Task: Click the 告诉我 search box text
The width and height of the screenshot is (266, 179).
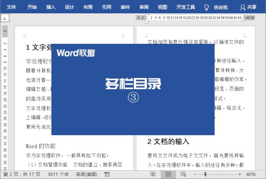Action: click(x=221, y=8)
